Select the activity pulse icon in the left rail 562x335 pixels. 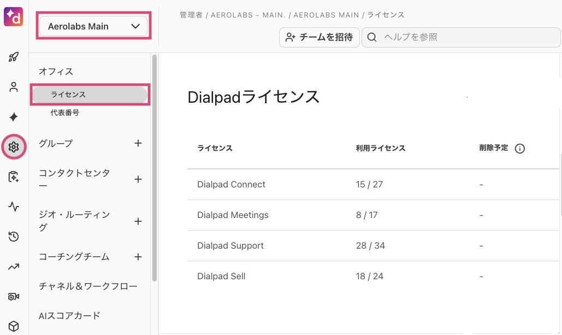click(14, 207)
